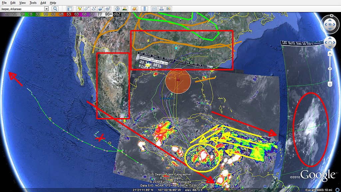
Task: Click the minus zoom-out button at the slider bottom
Action: 330,84
